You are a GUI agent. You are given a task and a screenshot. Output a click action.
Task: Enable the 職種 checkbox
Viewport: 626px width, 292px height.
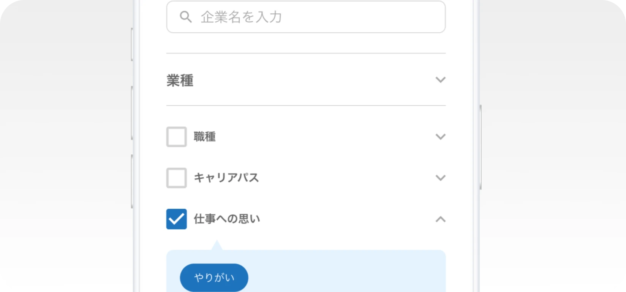tap(176, 136)
